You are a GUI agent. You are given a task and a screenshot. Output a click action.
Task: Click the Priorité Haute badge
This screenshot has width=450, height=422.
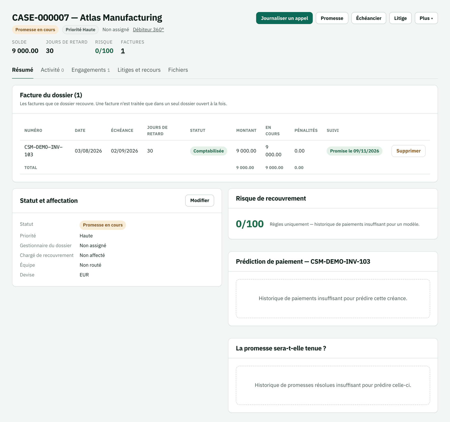tap(80, 30)
